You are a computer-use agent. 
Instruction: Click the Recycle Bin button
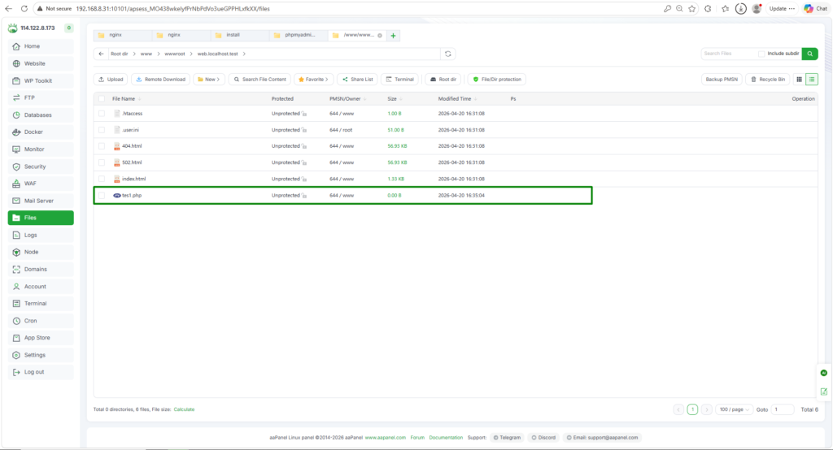[x=768, y=80]
